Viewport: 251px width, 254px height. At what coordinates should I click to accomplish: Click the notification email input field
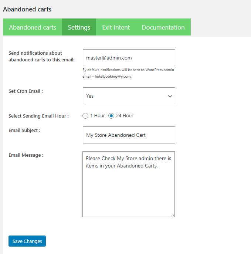point(129,58)
